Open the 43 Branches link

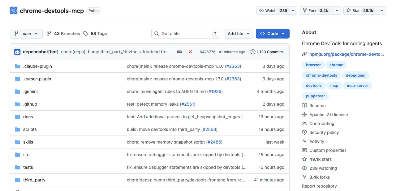coord(63,34)
